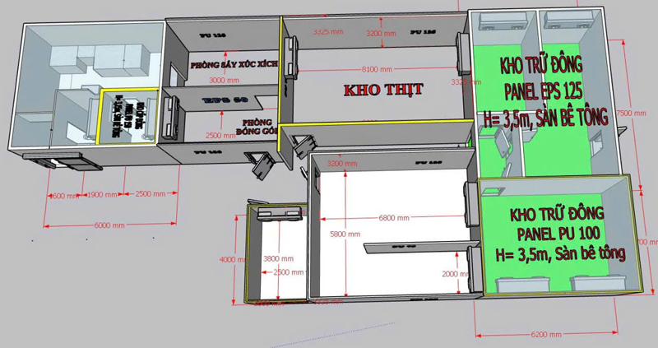Click the '3000 mm' dimension text
The width and height of the screenshot is (658, 348).
pos(224,80)
